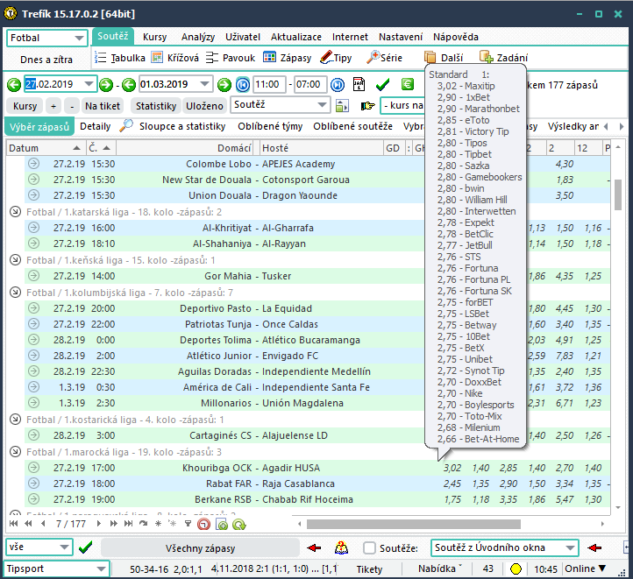Go to next day for start date 27.02.2019
The image size is (633, 579).
[106, 85]
